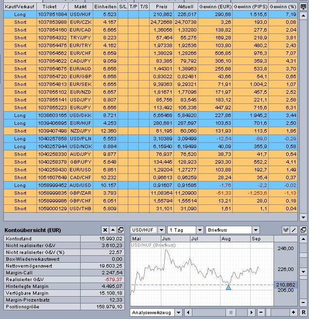This screenshot has height=319, width=309.
Task: Sort by Gewinn (PIPS) column header
Action: [x=250, y=7]
